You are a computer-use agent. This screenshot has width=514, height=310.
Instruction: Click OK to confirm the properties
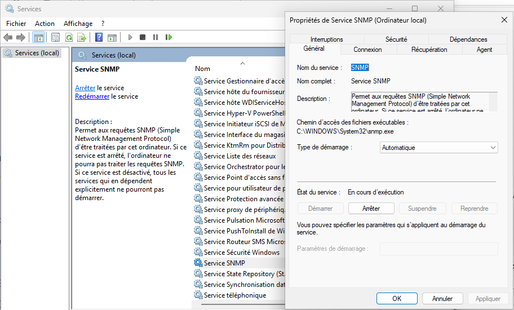(397, 299)
